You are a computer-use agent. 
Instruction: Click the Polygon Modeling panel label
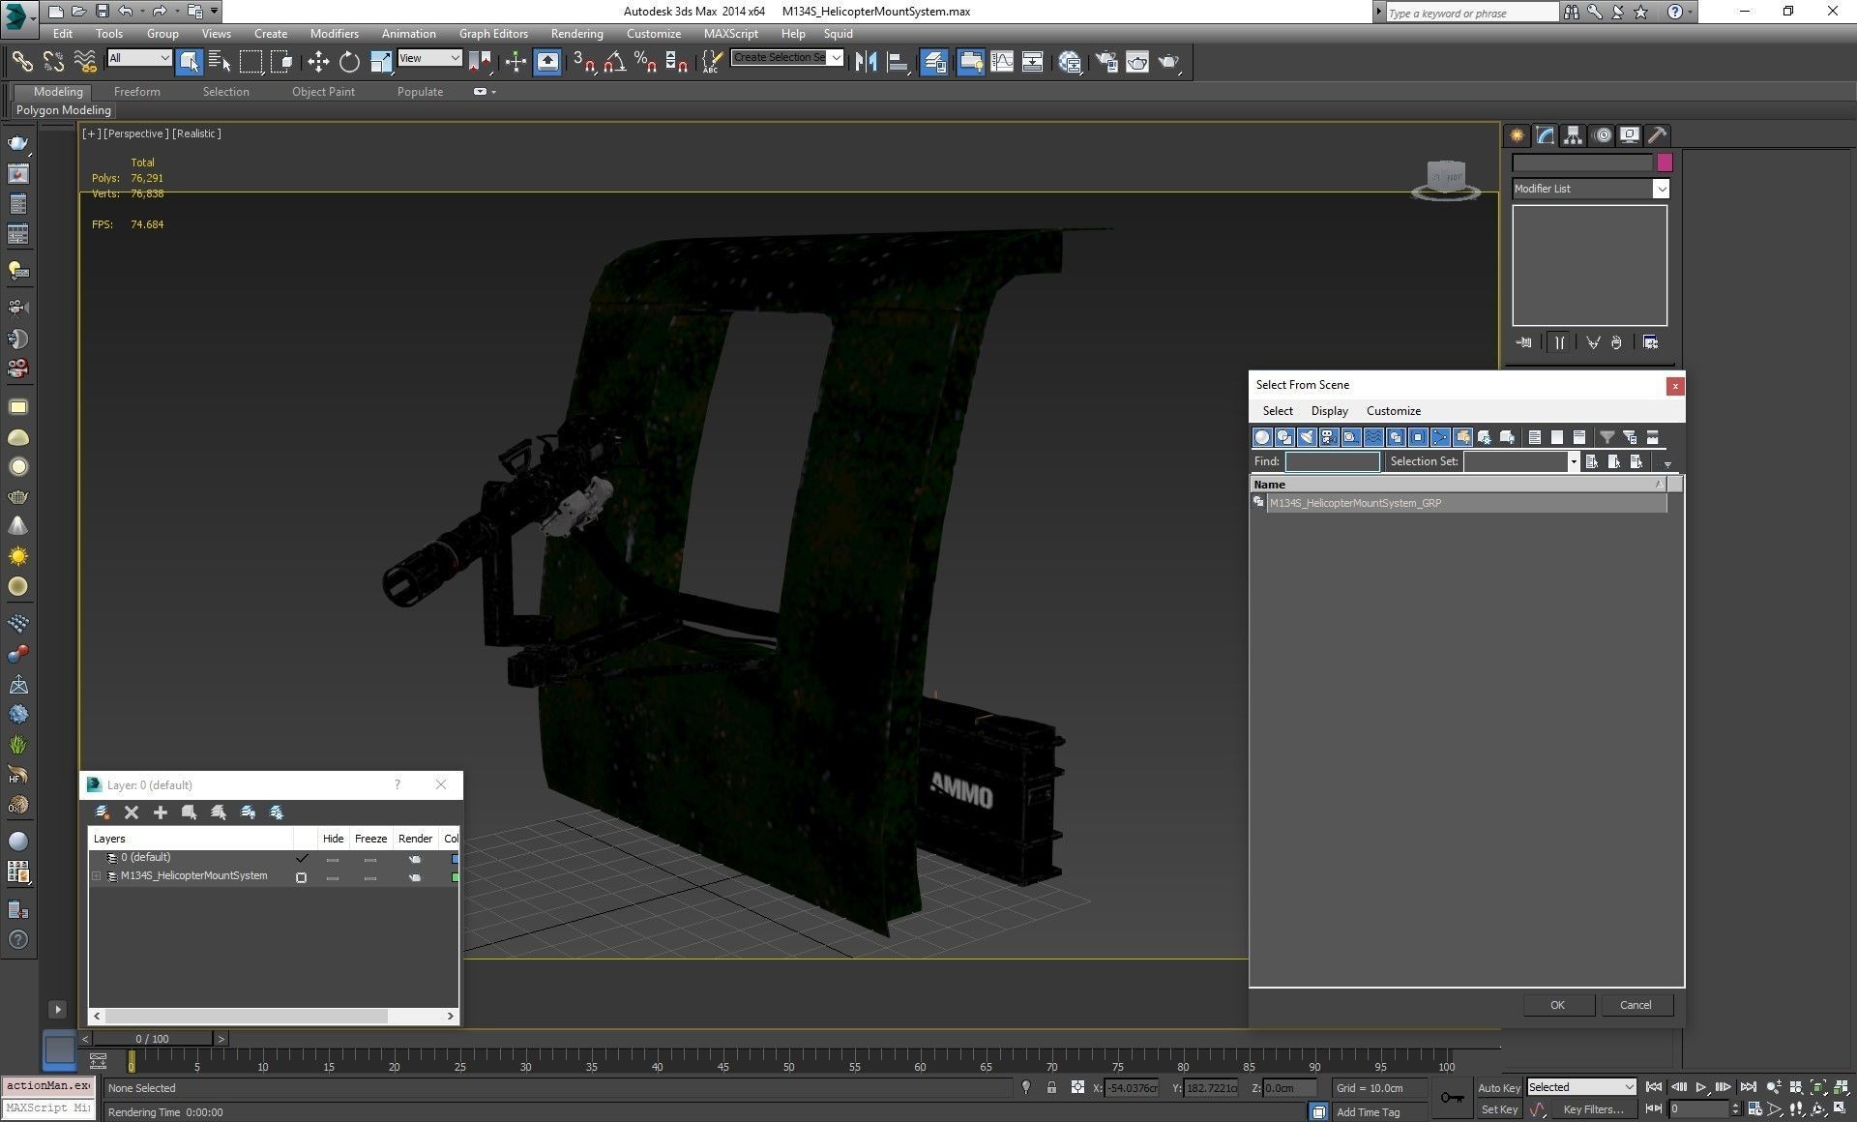pyautogui.click(x=64, y=110)
